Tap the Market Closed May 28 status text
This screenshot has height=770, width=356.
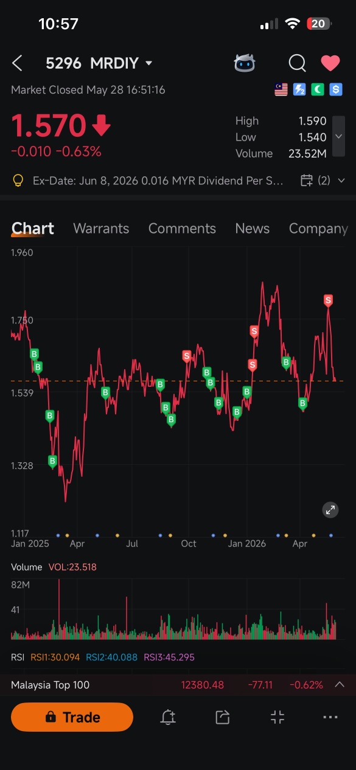tap(88, 90)
